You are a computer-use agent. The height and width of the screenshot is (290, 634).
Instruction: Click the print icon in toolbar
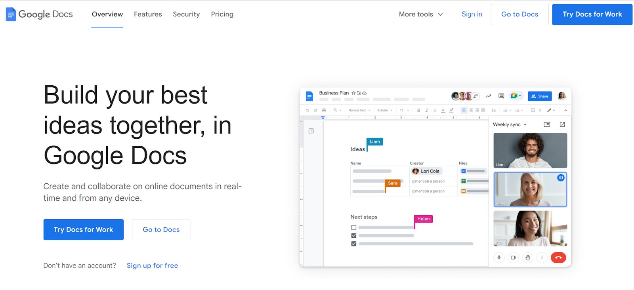324,110
